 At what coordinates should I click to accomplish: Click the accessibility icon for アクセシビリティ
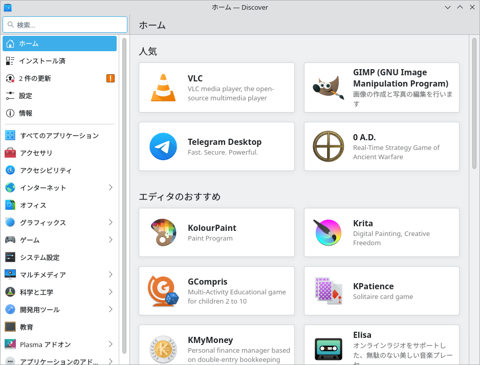pos(10,170)
